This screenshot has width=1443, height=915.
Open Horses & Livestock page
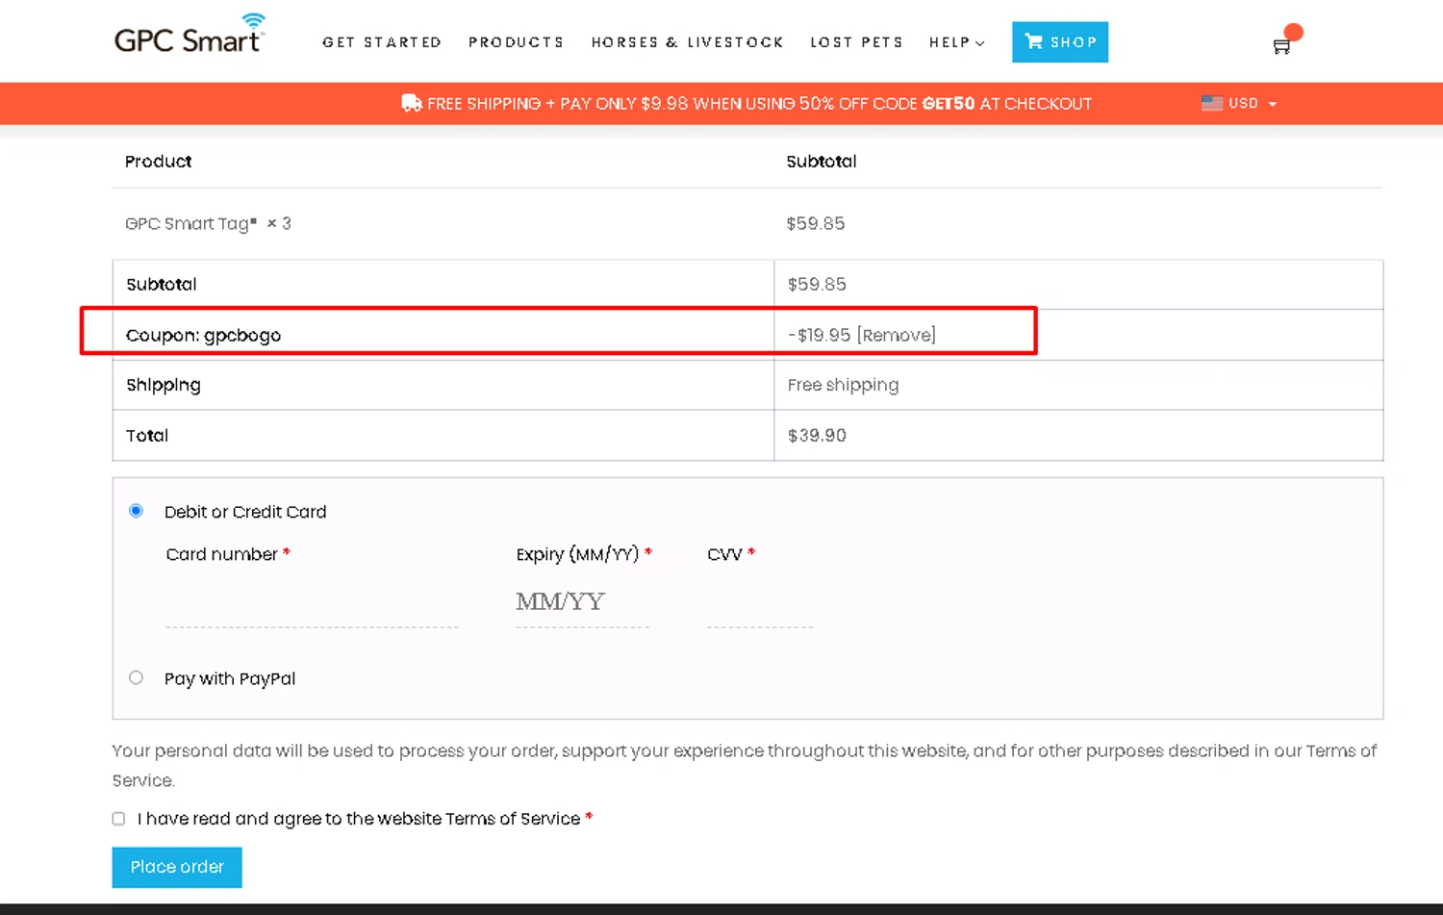click(687, 42)
